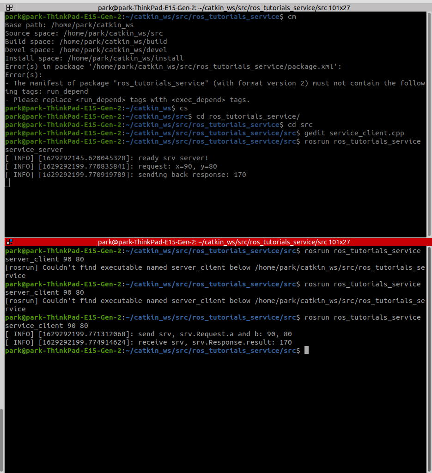Click 'service_client 90 80' command text
The height and width of the screenshot is (473, 432).
point(47,326)
